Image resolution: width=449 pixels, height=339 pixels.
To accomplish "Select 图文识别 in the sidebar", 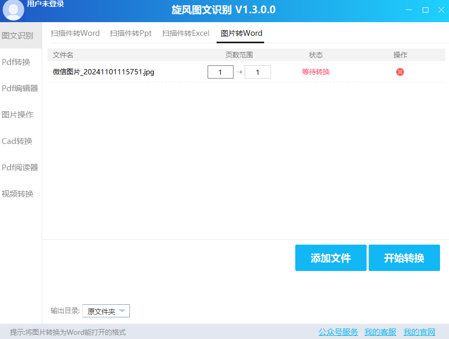I will coord(21,35).
